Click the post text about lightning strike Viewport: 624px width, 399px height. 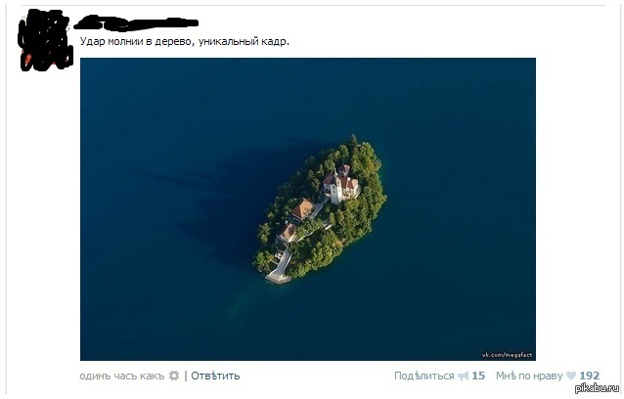click(185, 41)
